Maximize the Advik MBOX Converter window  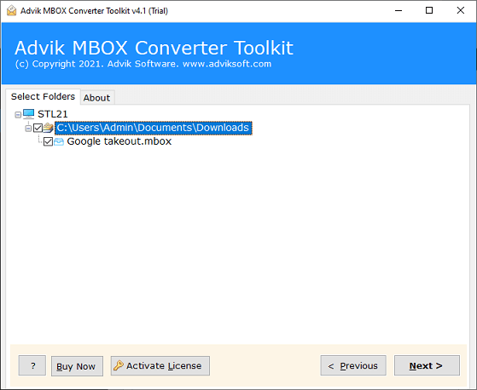click(x=429, y=10)
